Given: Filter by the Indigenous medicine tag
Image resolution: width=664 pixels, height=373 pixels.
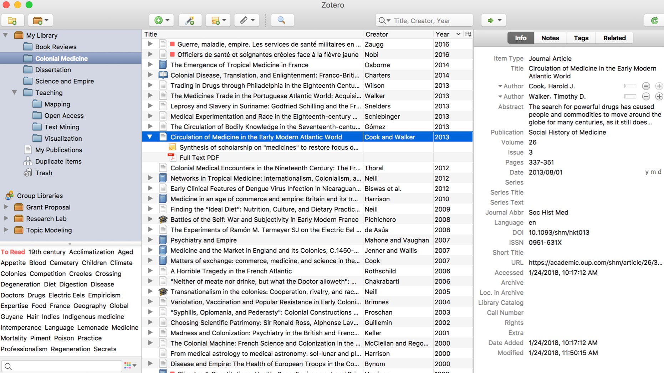Looking at the screenshot, I should tap(93, 317).
